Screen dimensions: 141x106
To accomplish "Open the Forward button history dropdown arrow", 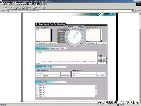I will click(x=14, y=7).
